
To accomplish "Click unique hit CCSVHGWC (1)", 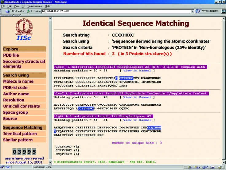I will [x=67, y=150].
